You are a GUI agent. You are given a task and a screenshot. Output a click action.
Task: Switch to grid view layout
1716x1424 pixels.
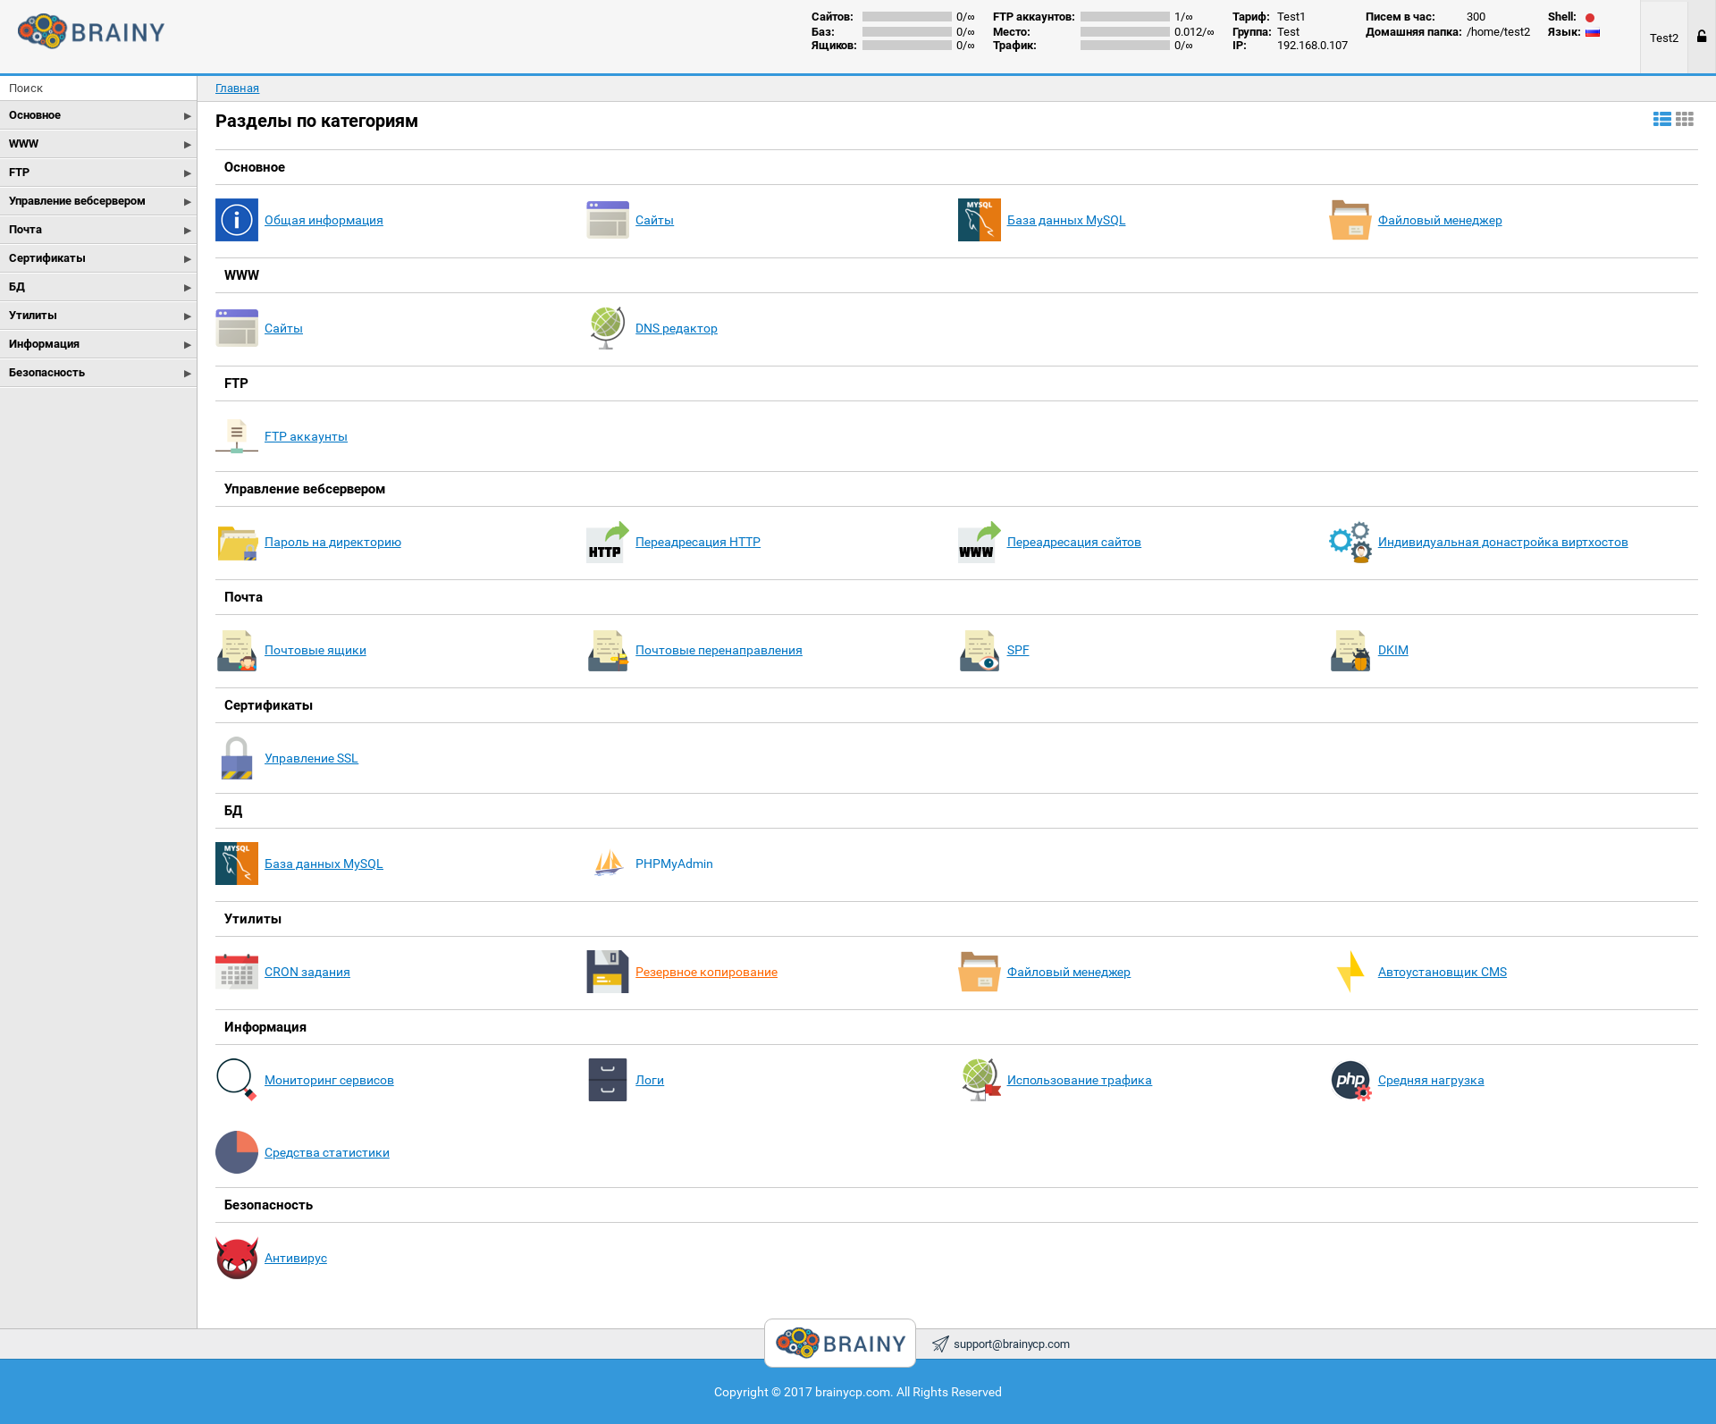[x=1685, y=119]
